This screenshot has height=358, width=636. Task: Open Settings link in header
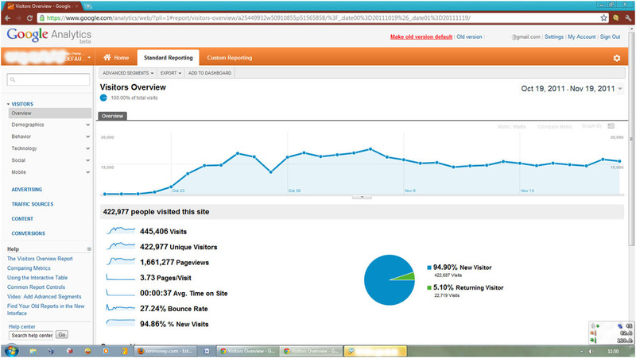tap(553, 37)
